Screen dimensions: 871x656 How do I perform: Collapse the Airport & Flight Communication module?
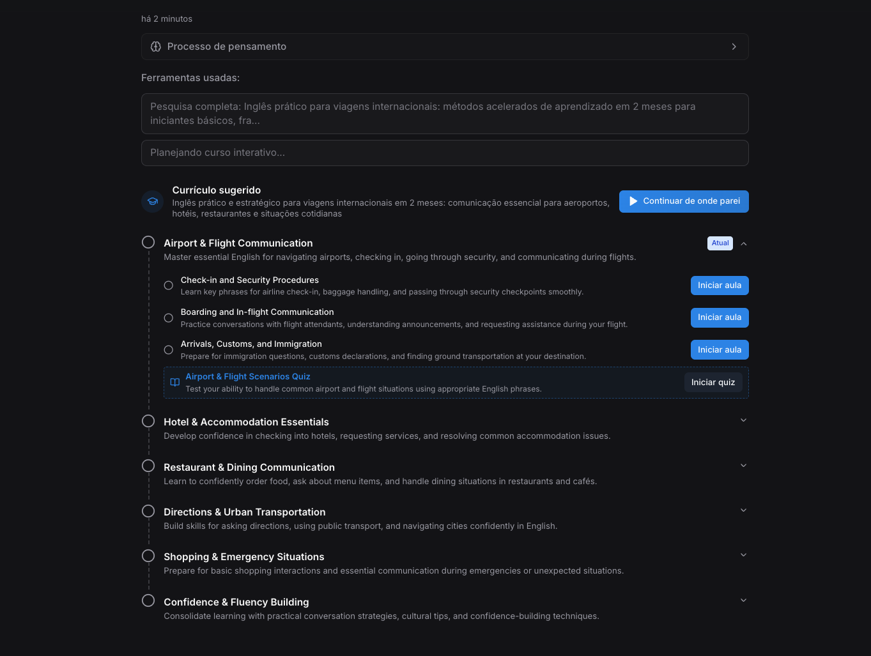743,243
